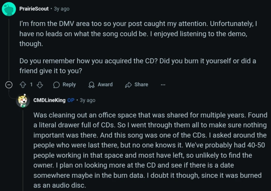Image resolution: width=271 pixels, height=191 pixels.
Task: Click the speech-bubble reply icon
Action: pos(57,85)
